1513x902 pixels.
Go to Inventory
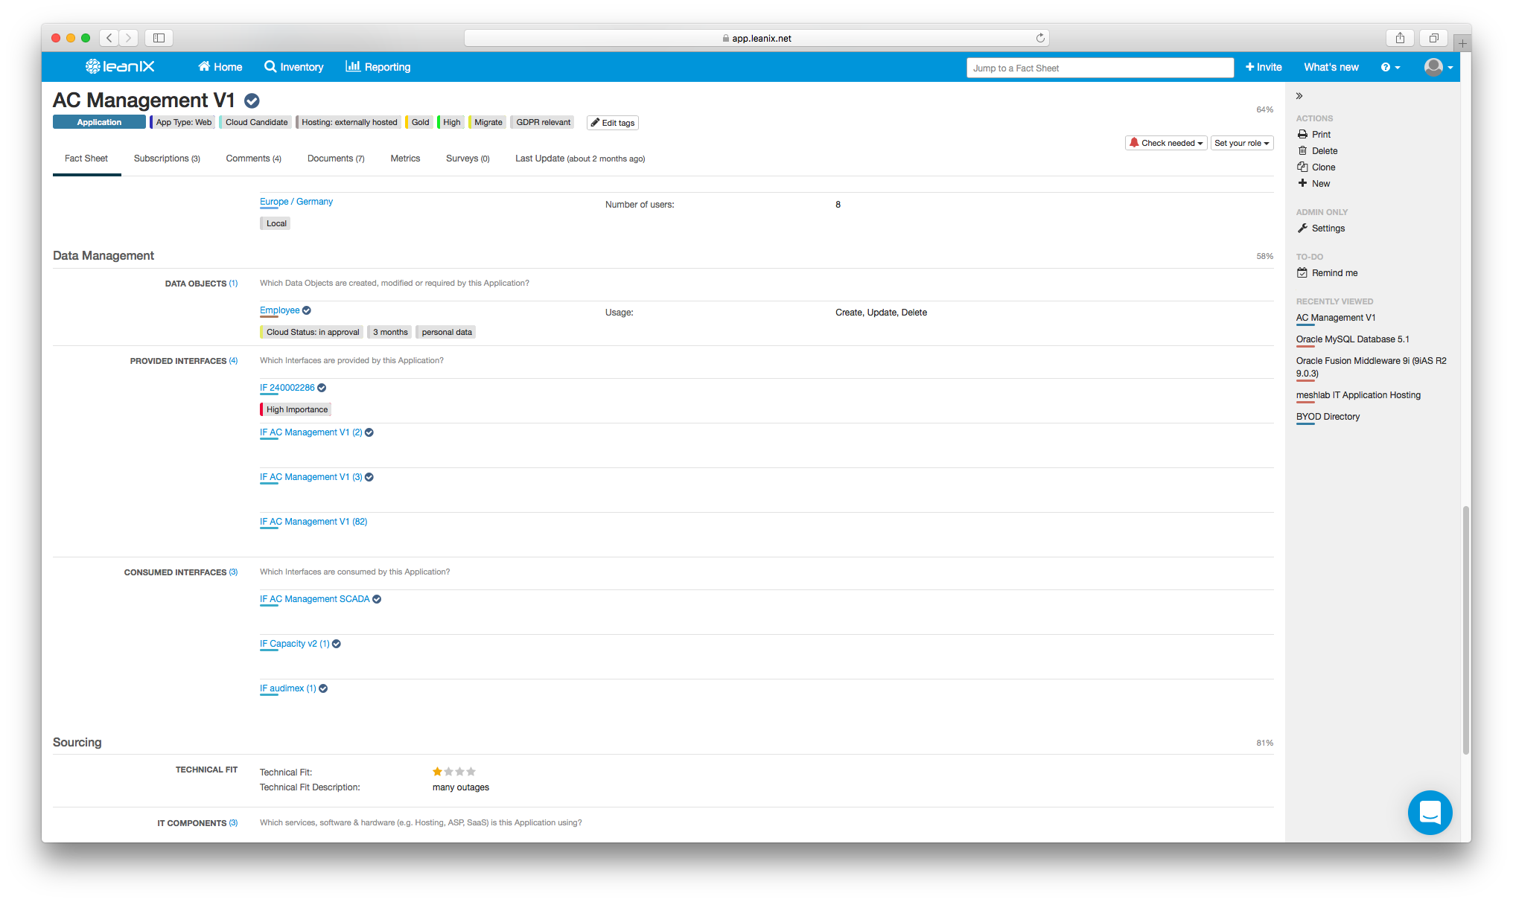(x=294, y=67)
